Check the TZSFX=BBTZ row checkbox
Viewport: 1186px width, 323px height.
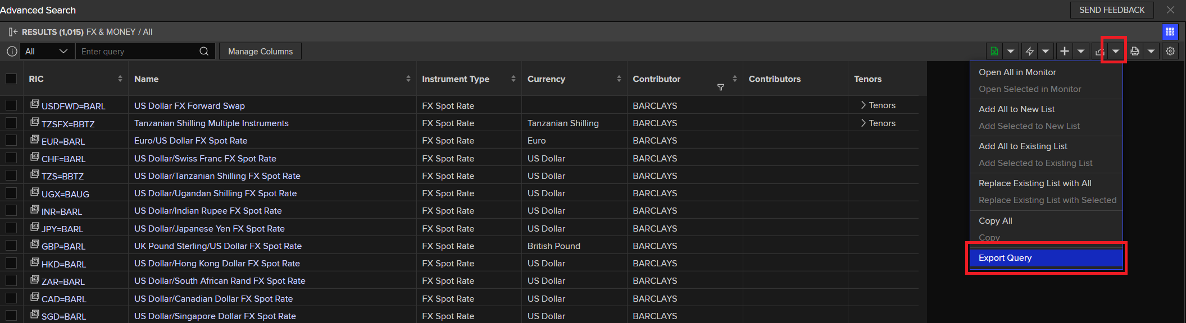[11, 123]
